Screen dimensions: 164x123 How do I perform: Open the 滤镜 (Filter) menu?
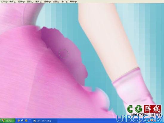click(47, 1)
